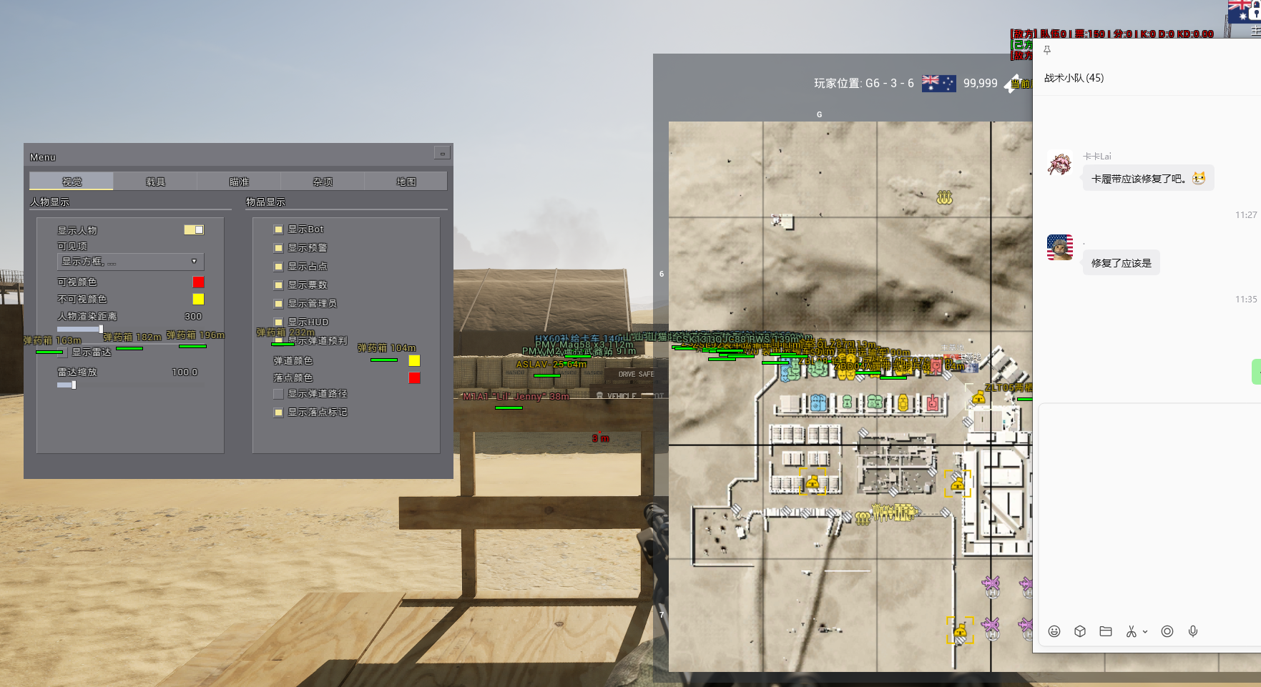Pick the 弹道颜色 yellow swatch
This screenshot has height=687, width=1261.
(x=414, y=361)
